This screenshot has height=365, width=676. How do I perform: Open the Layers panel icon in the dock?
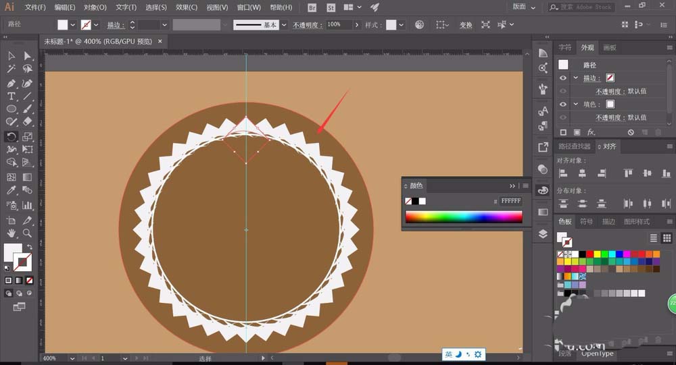coord(543,233)
